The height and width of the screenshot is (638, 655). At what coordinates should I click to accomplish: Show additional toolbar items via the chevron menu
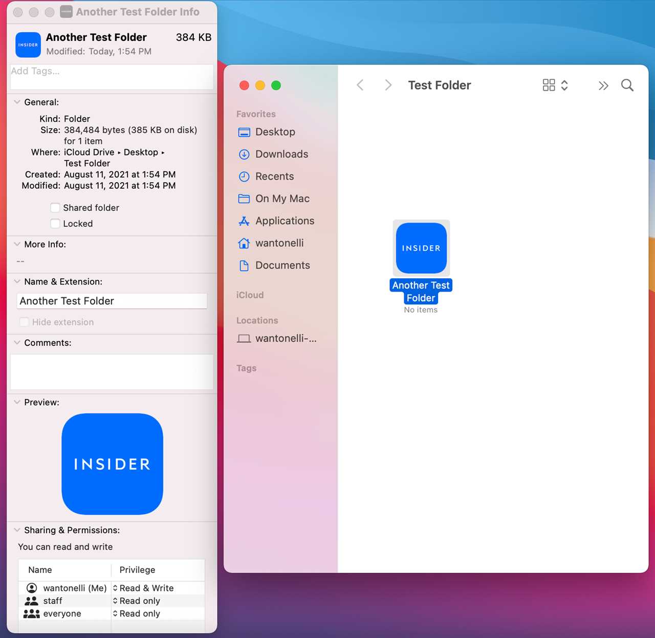click(603, 85)
